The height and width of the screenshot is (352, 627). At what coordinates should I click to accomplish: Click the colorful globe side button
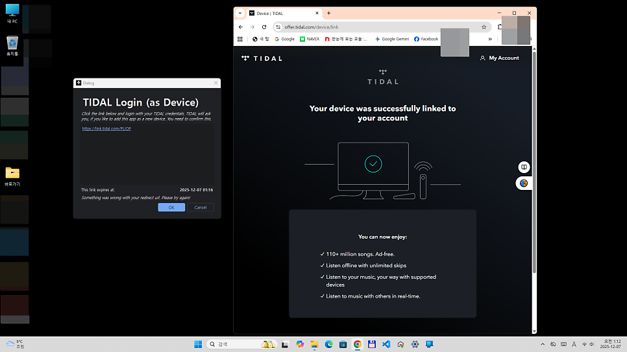[x=524, y=183]
